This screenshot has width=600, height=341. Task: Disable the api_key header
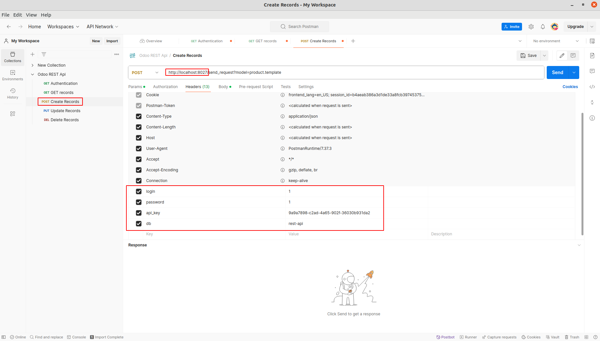[x=139, y=213]
